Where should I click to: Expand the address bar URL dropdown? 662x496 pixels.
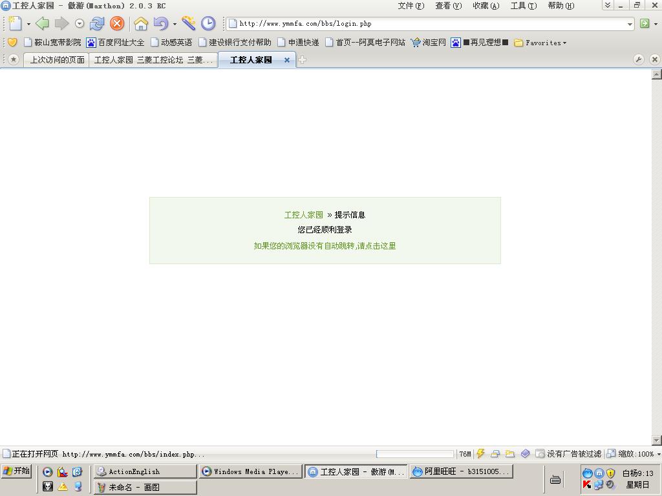[x=630, y=24]
